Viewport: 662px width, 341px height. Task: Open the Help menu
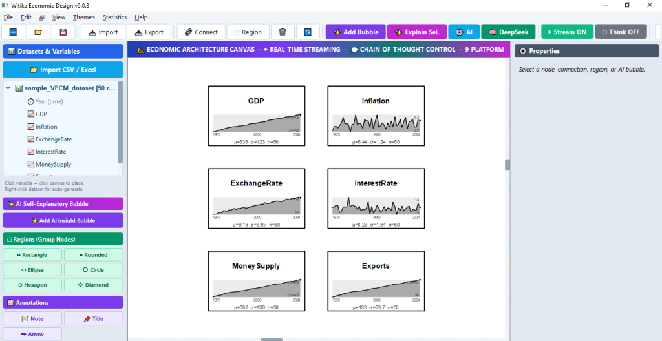tap(141, 17)
